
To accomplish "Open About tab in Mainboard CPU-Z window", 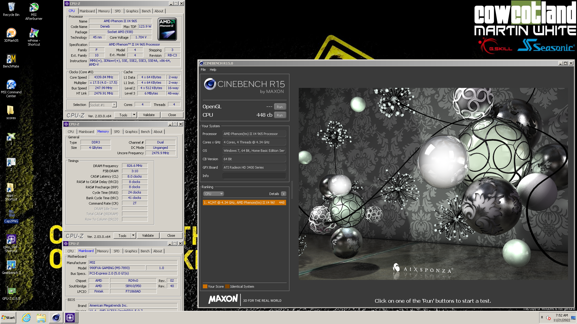I will 158,251.
